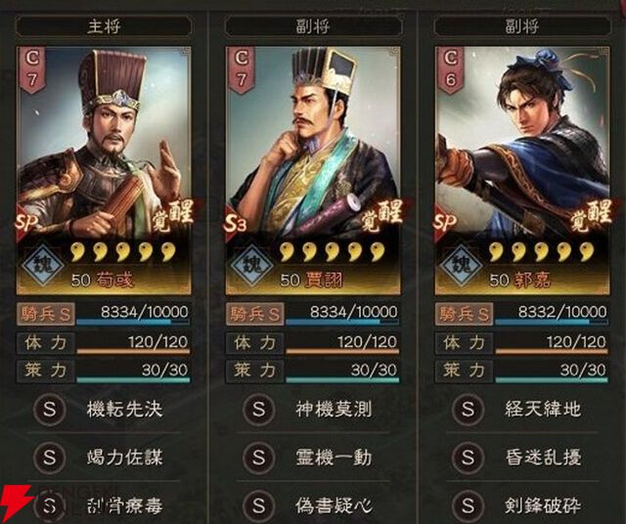626x524 pixels.
Task: Tap the S rank icon beside 機転先決
Action: [50, 409]
